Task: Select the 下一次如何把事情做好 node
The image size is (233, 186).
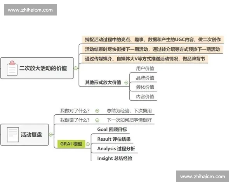Action: point(129,120)
